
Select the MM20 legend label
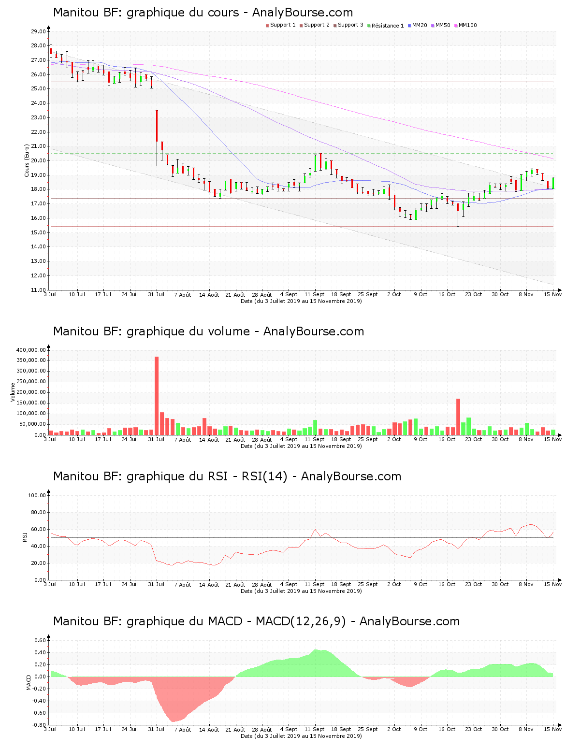420,25
